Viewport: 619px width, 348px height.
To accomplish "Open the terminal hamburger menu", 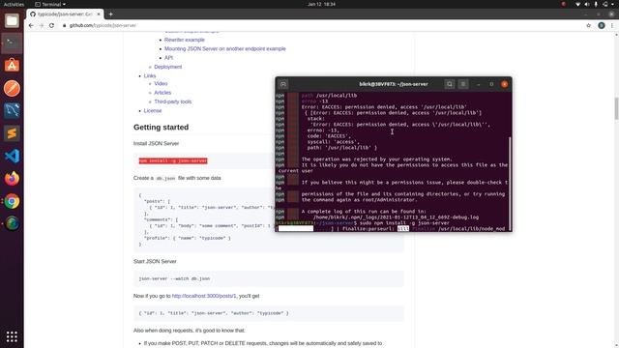I will (x=463, y=84).
